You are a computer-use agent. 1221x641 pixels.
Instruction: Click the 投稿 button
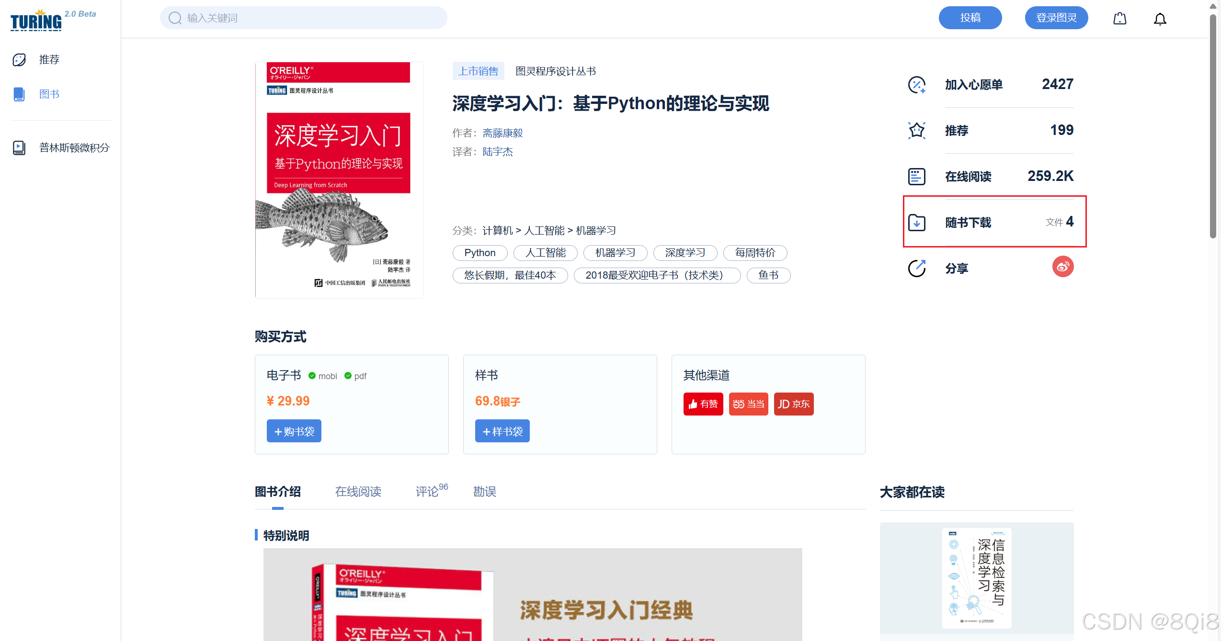pos(970,18)
